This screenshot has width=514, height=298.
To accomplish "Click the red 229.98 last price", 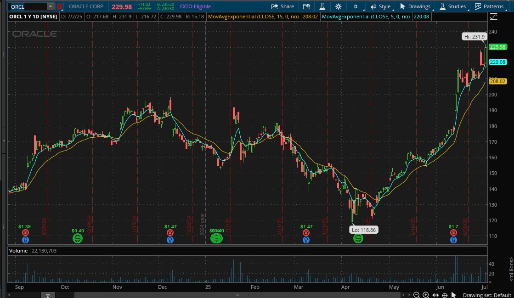I will (x=122, y=7).
